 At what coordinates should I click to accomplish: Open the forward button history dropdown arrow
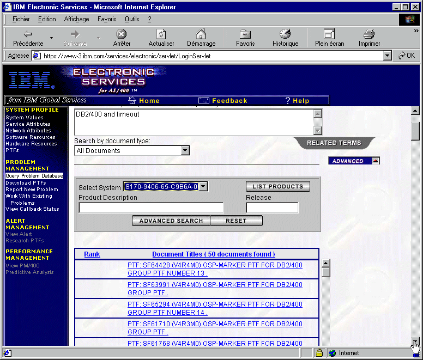99,38
